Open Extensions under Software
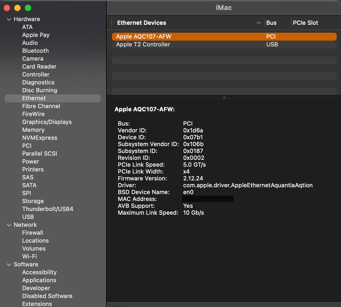The height and width of the screenshot is (307, 341). 37,304
